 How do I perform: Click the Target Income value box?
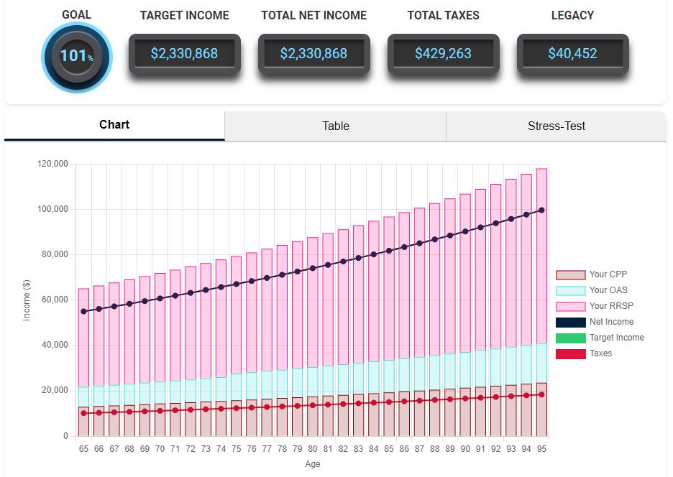click(184, 54)
